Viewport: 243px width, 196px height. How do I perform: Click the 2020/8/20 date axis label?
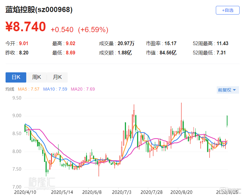(181, 192)
